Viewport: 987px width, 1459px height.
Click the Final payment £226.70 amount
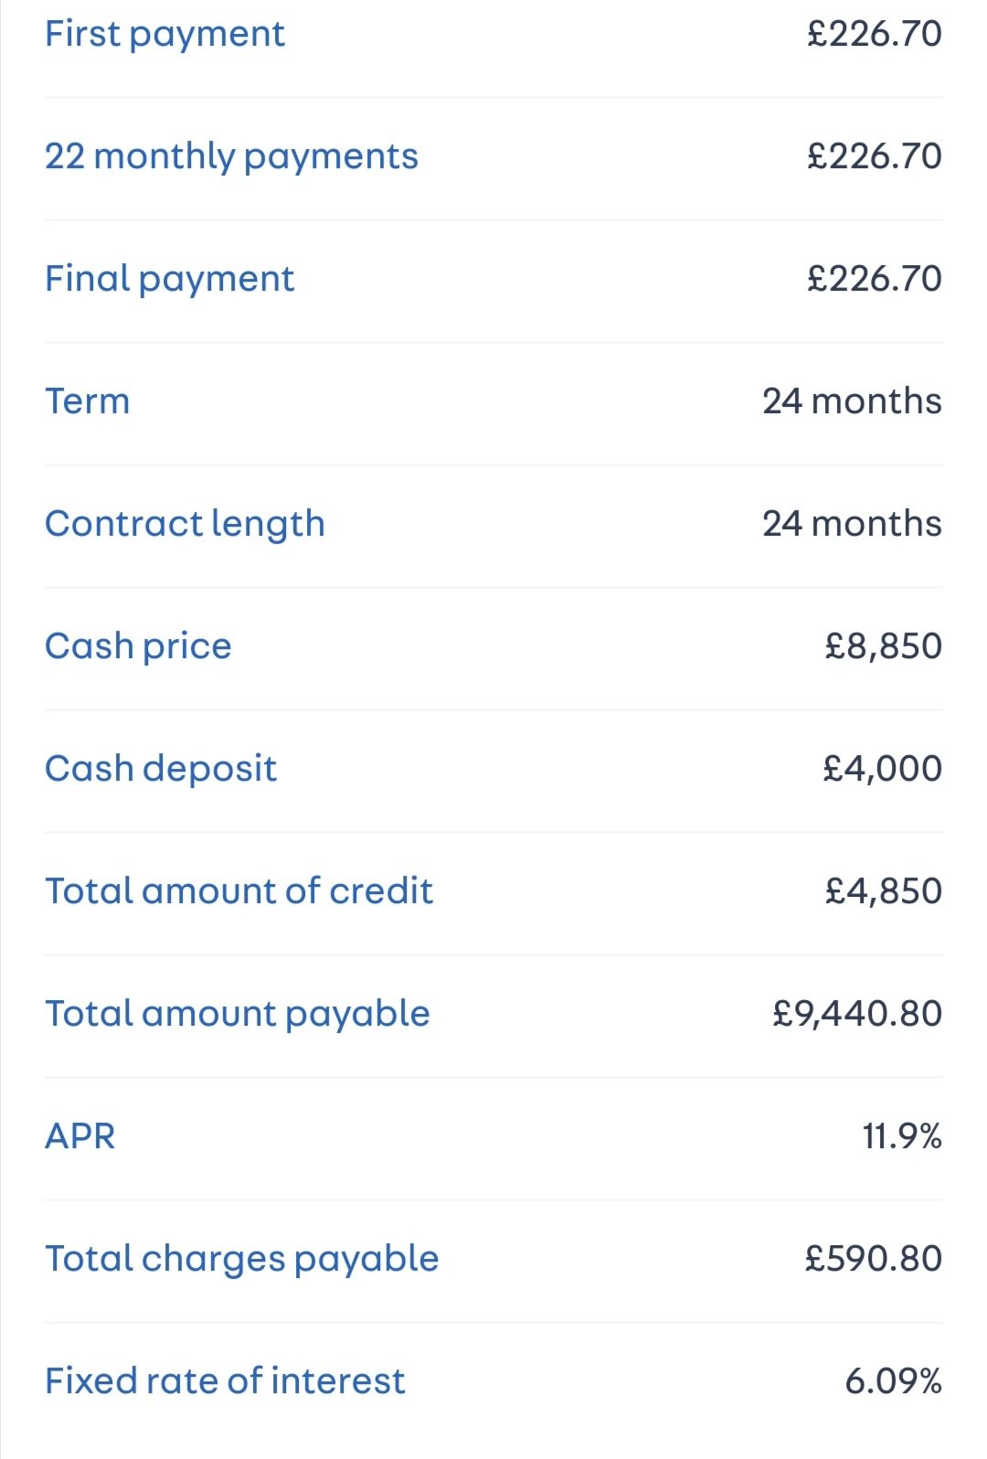click(874, 279)
